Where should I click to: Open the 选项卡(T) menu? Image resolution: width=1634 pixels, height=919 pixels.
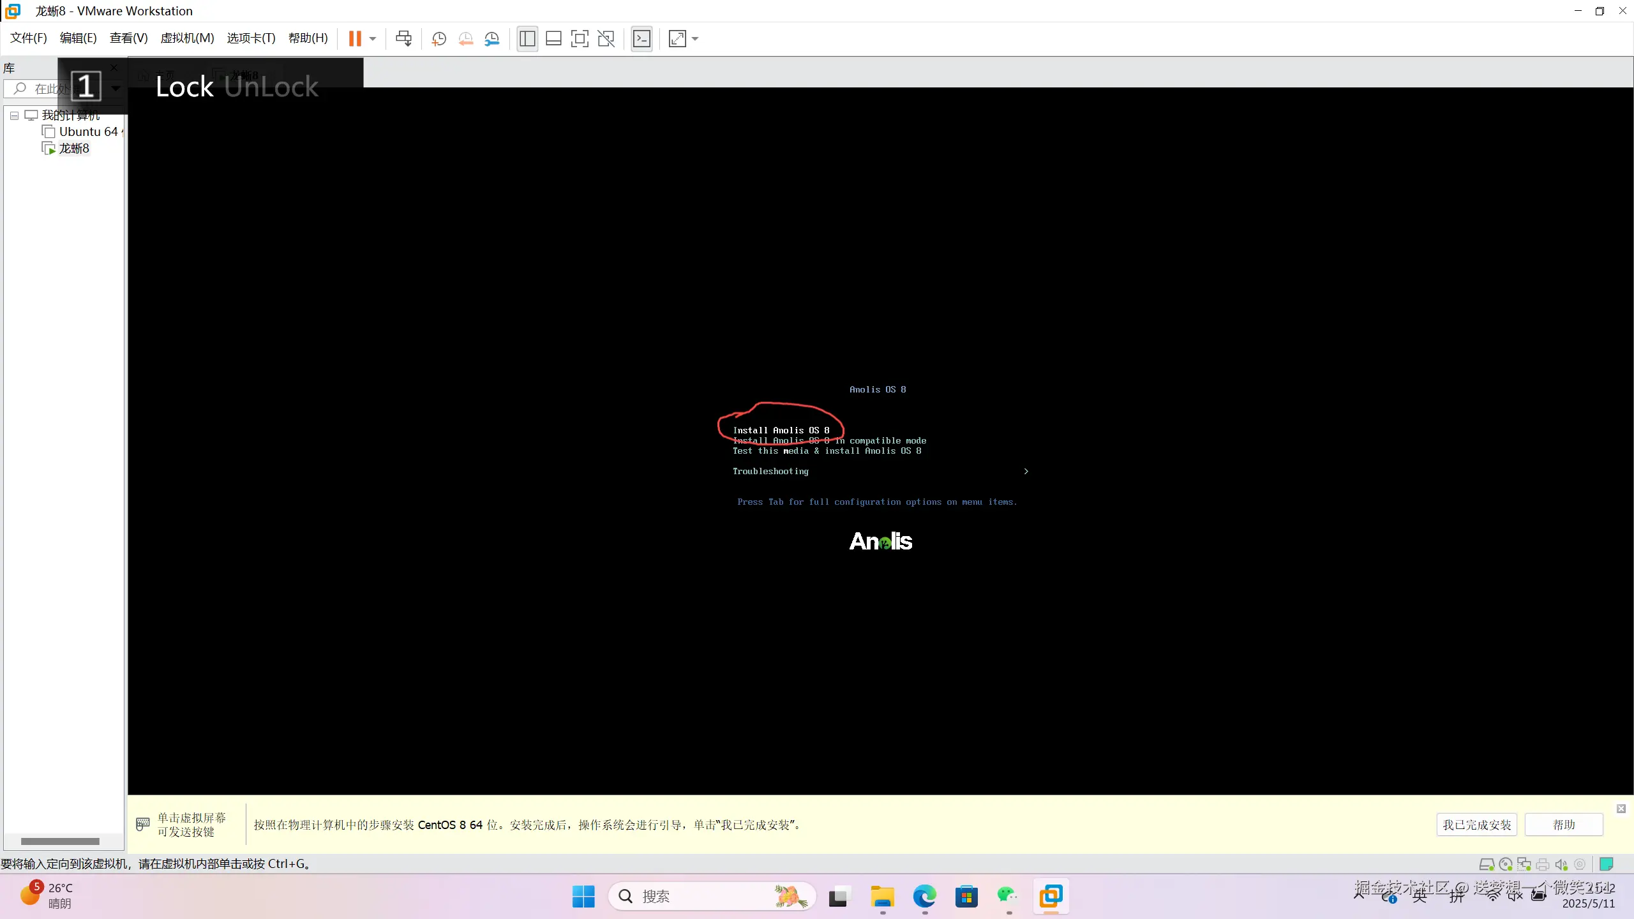click(251, 38)
